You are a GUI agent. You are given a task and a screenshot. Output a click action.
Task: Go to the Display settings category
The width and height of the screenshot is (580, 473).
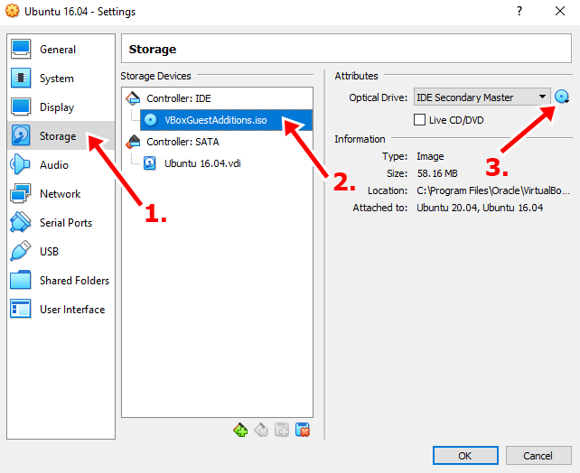56,107
